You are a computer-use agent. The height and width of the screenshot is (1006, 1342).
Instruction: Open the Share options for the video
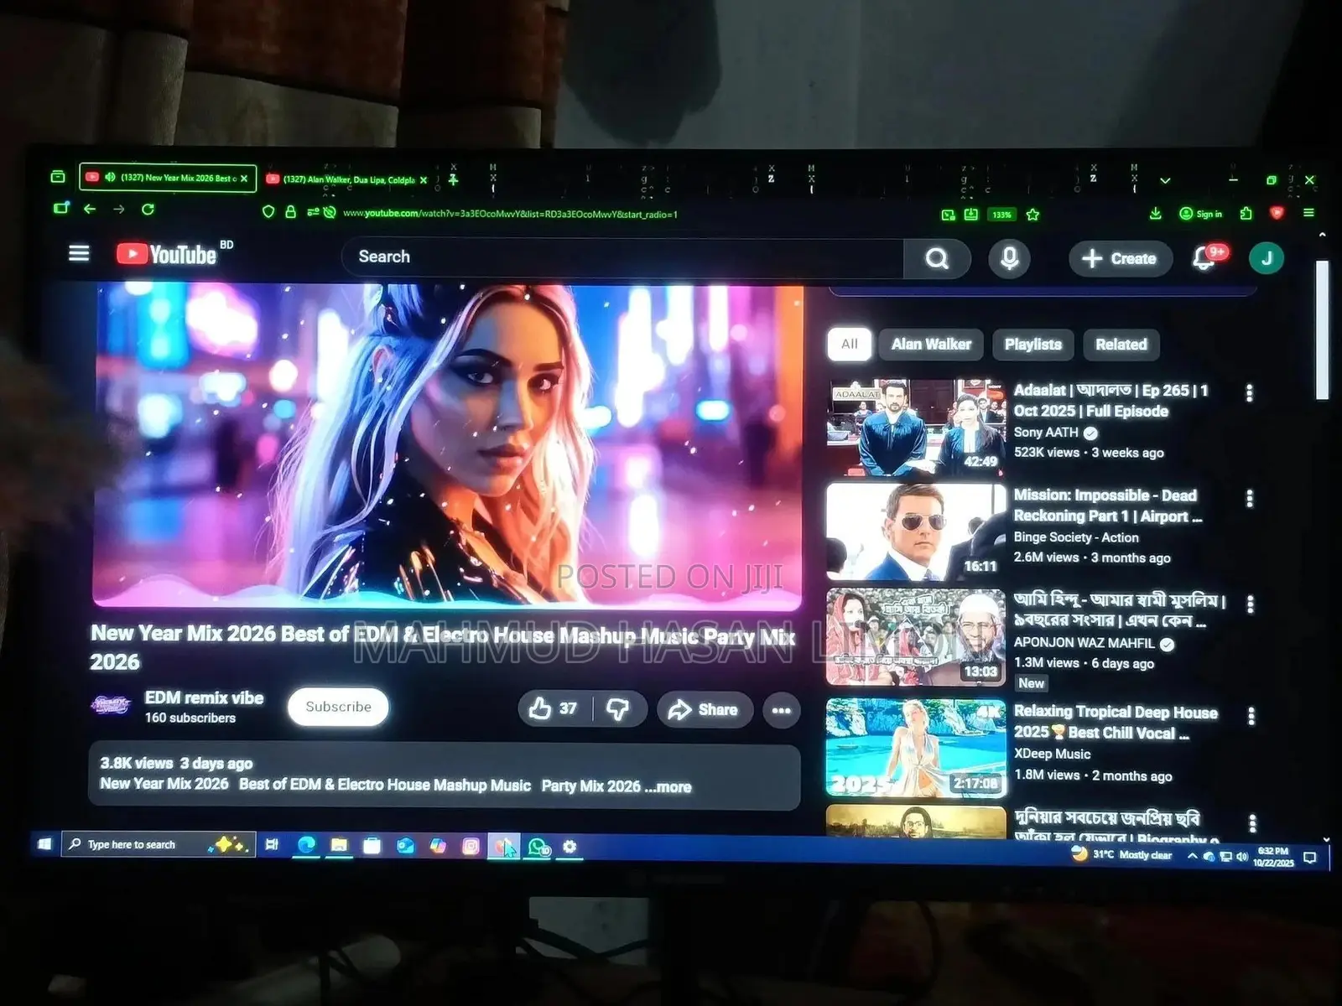coord(705,708)
